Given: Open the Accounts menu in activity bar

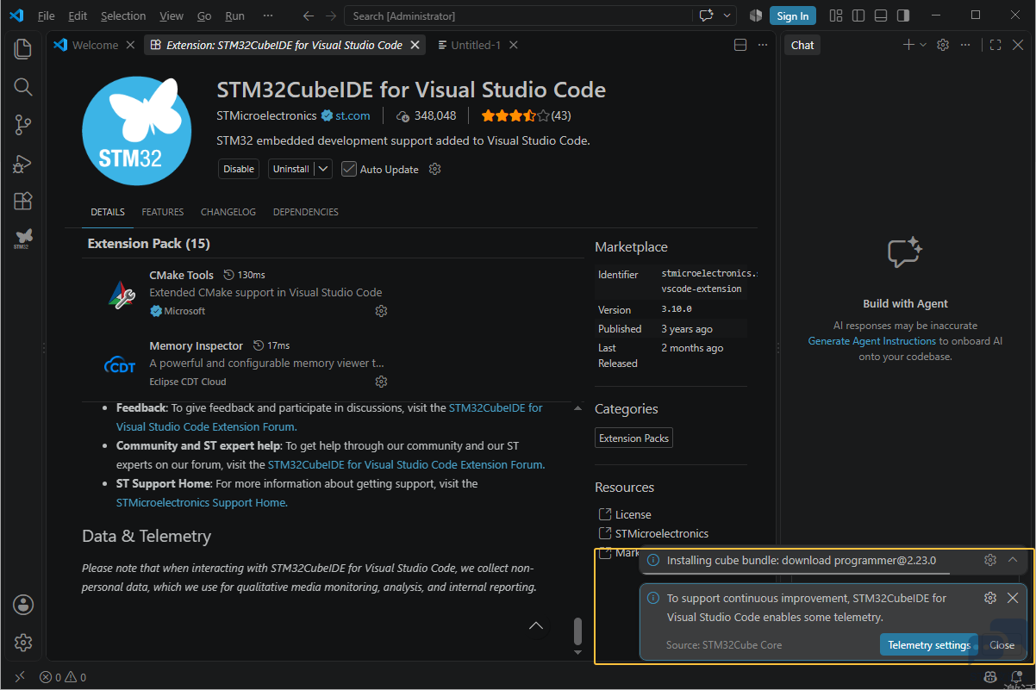Looking at the screenshot, I should [x=23, y=604].
